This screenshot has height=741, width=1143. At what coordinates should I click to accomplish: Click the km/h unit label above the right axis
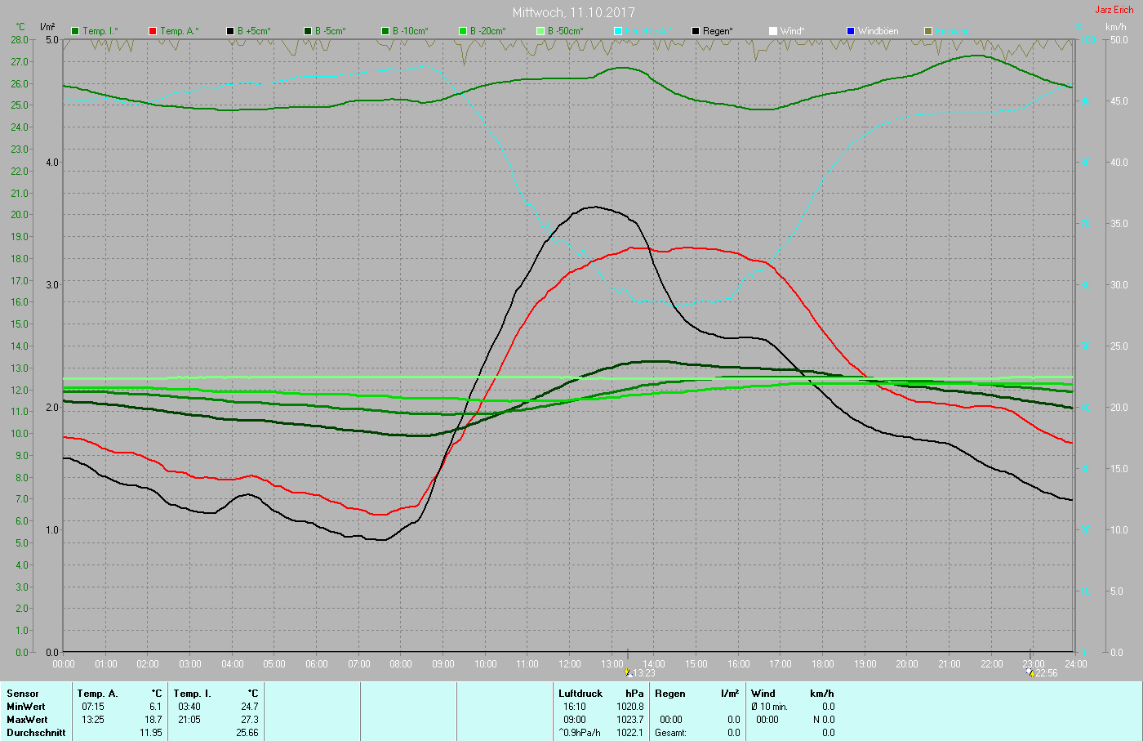click(x=1115, y=27)
